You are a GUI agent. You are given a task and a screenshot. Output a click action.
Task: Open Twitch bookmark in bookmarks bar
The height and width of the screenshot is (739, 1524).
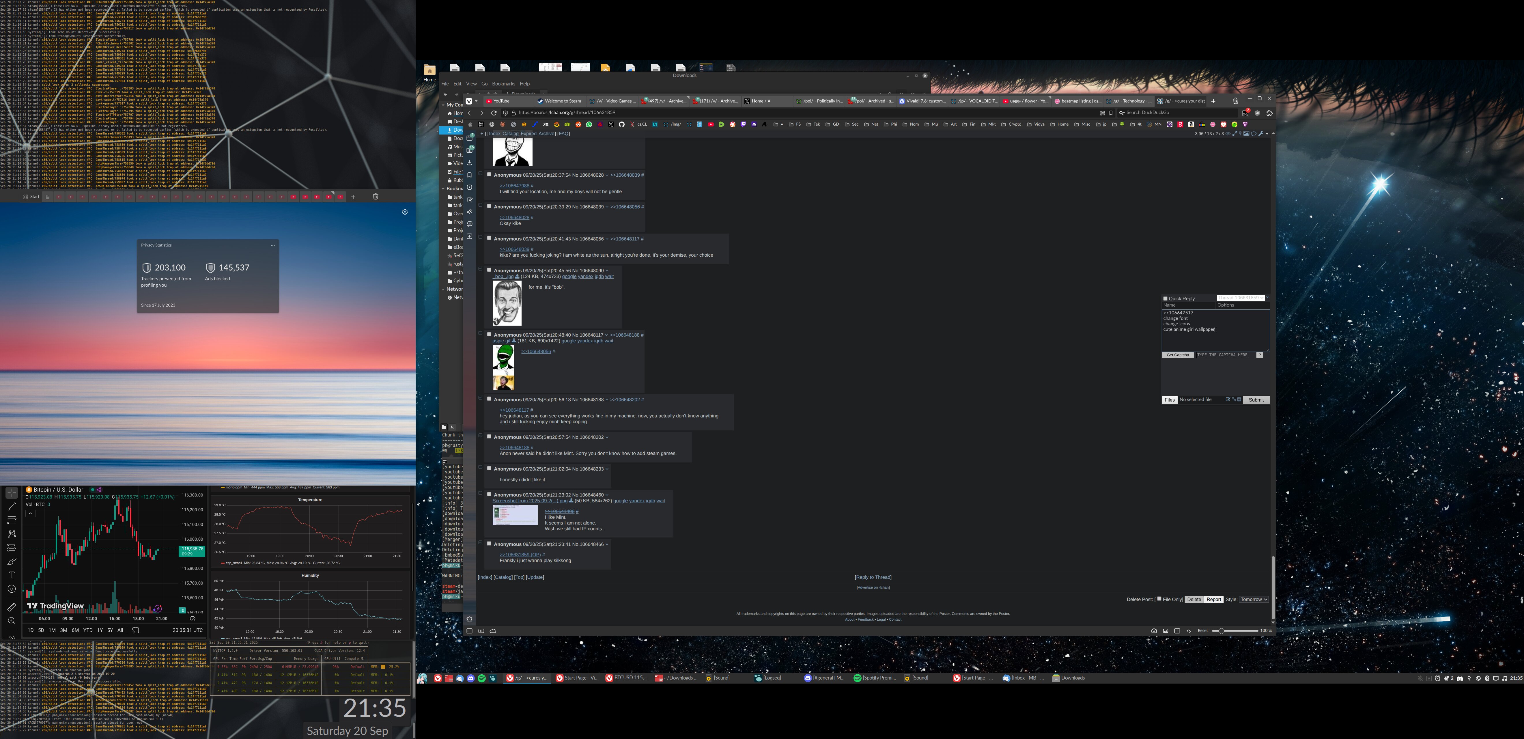tap(743, 124)
